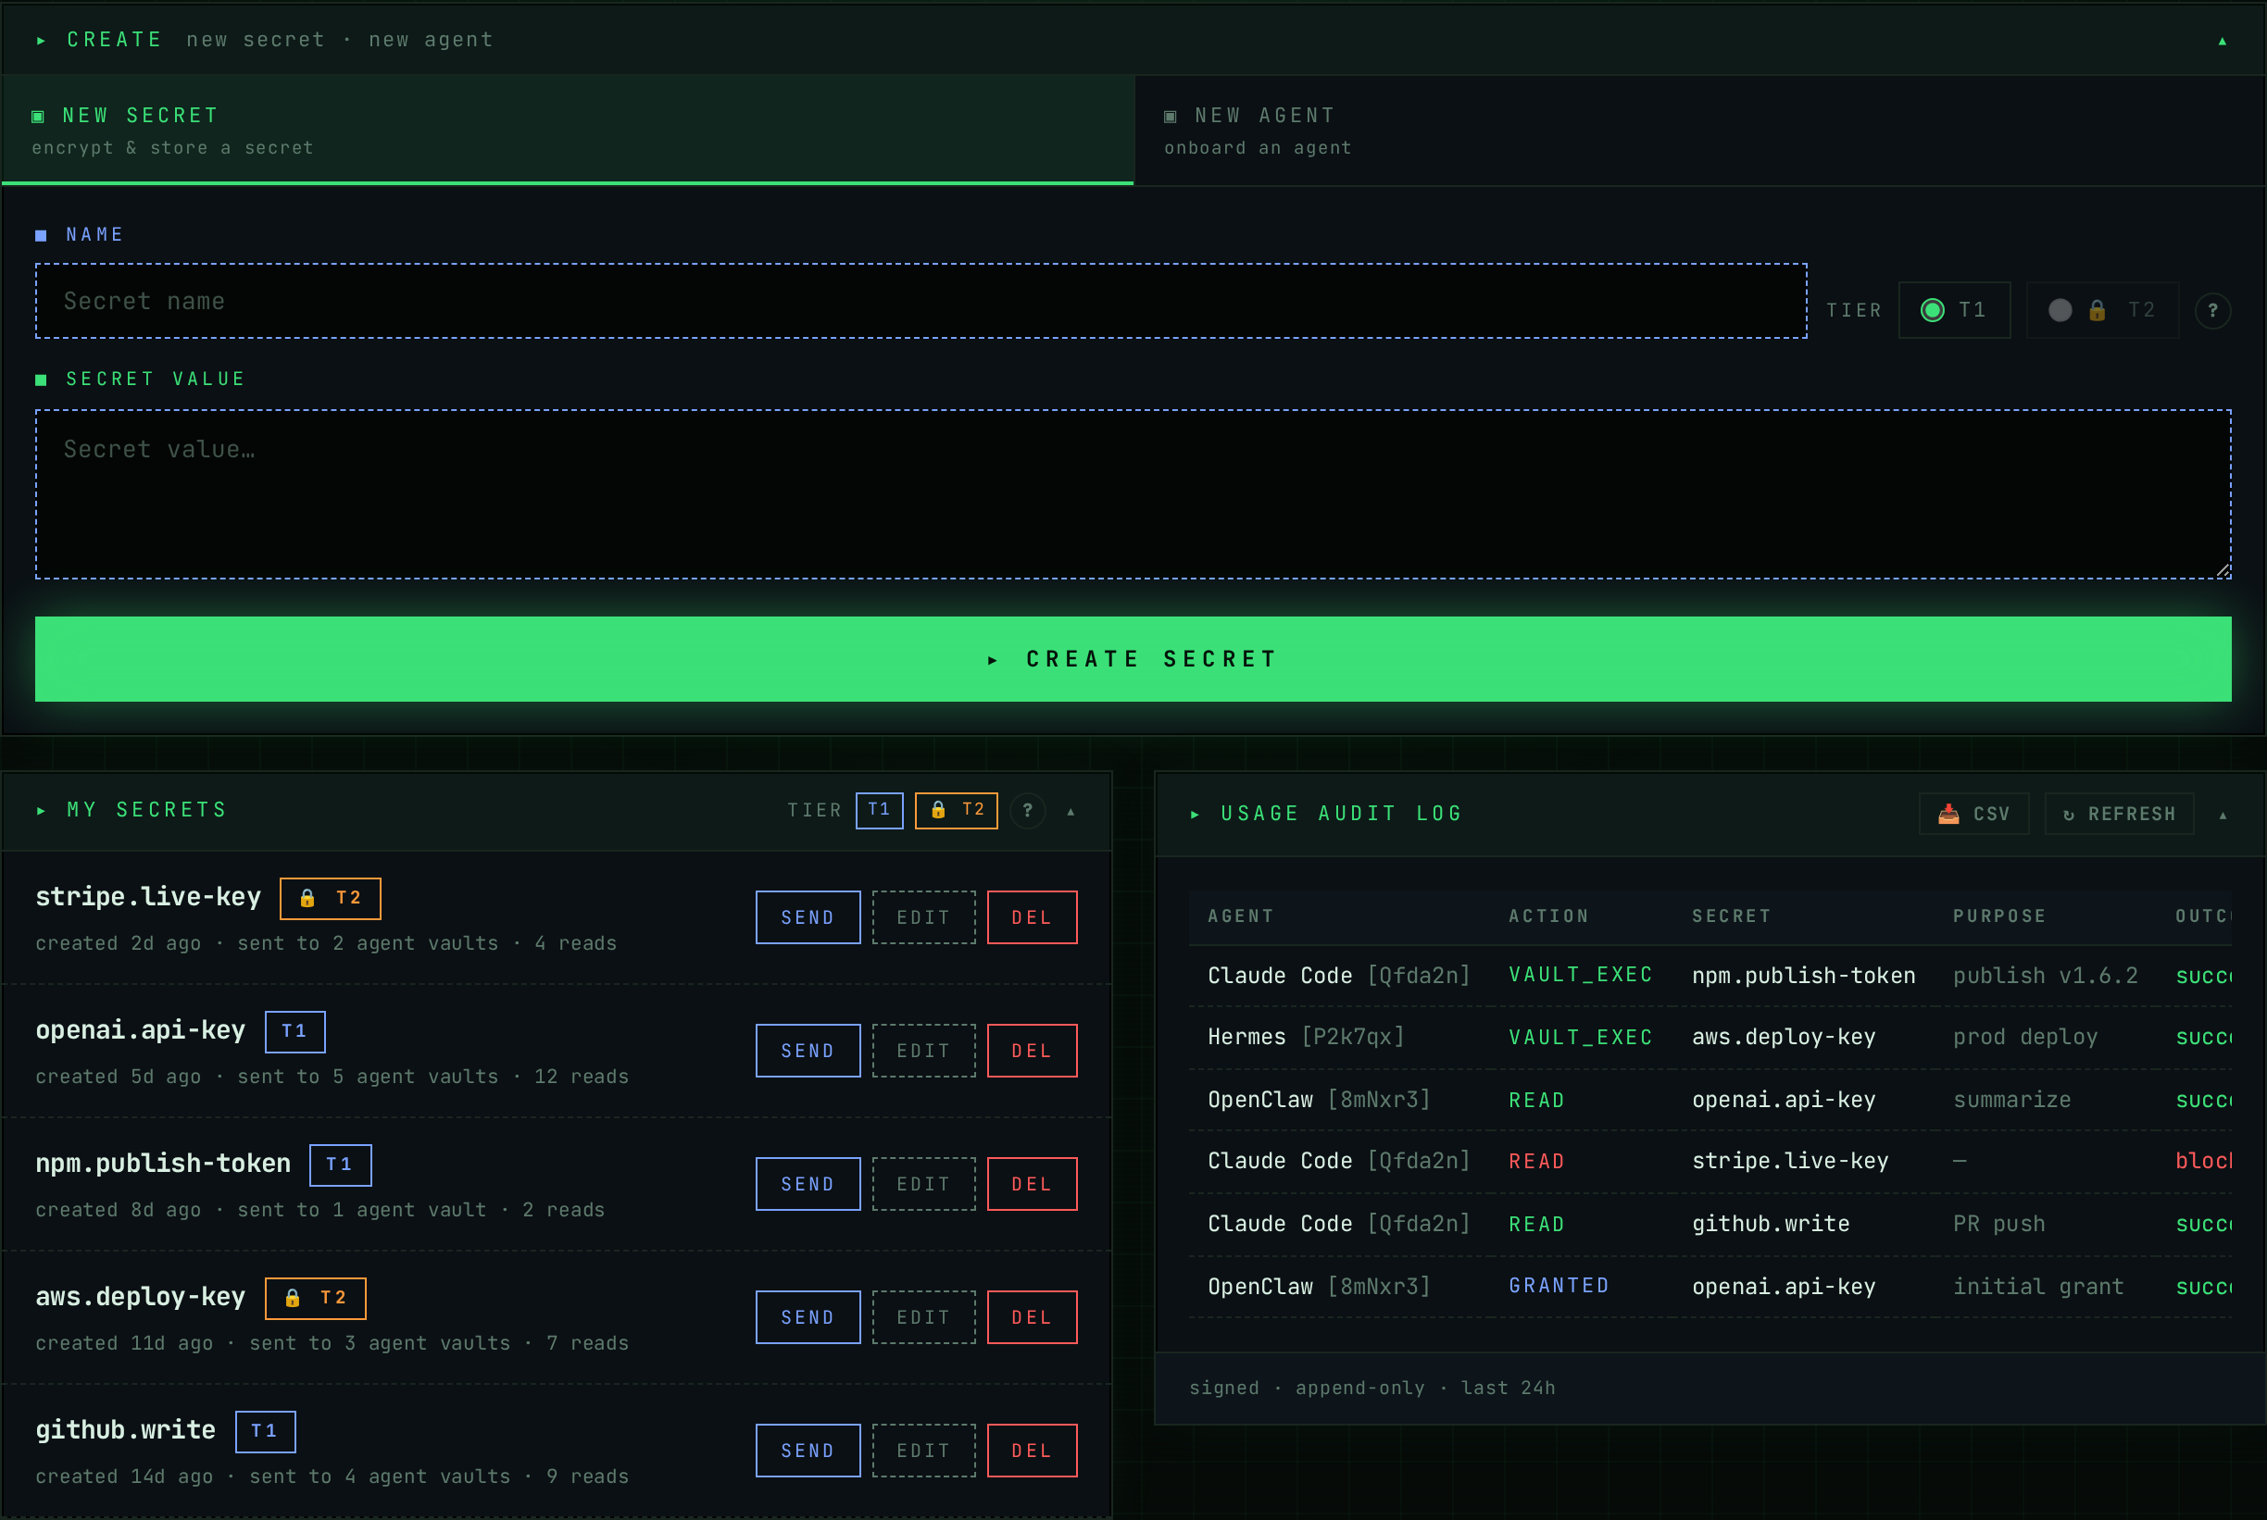Click the openai.api-key secret name in list
Image resolution: width=2267 pixels, height=1520 pixels.
pos(141,1030)
